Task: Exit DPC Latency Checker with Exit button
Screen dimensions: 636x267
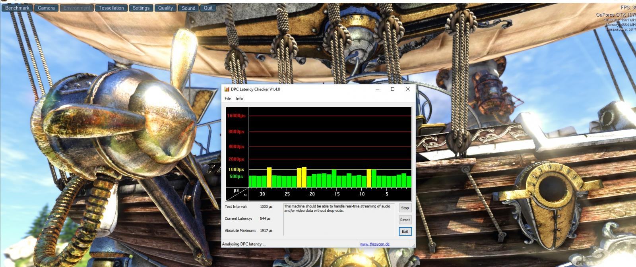Action: click(x=405, y=232)
